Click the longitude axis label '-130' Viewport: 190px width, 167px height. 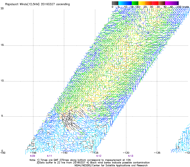pyautogui.click(x=126, y=153)
